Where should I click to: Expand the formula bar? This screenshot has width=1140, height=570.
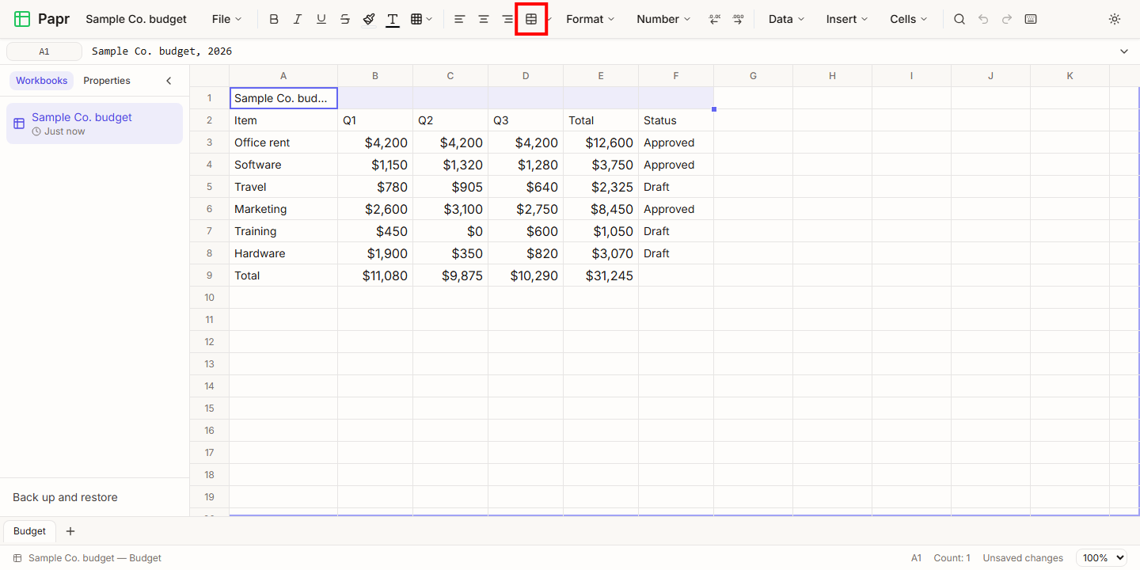click(1124, 51)
